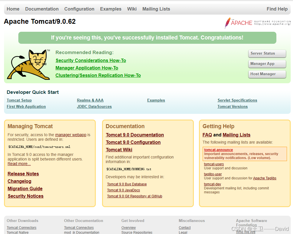This screenshot has width=293, height=234.
Task: Open the Manager App button
Action: [267, 64]
